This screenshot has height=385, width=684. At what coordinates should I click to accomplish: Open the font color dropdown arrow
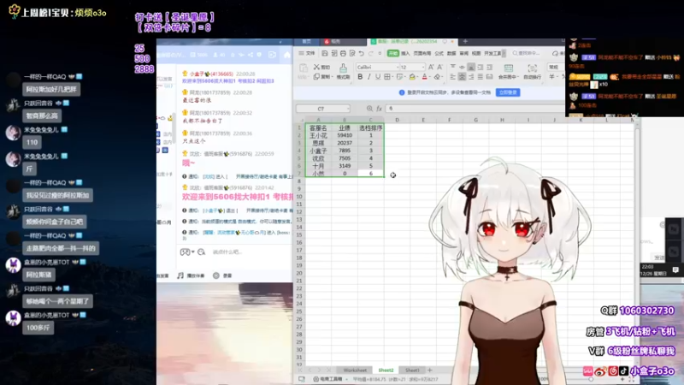429,77
